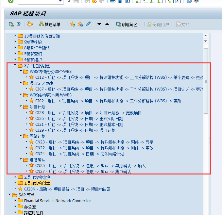Switch to SAP Menu icon
The height and width of the screenshot is (215, 222).
19,24
